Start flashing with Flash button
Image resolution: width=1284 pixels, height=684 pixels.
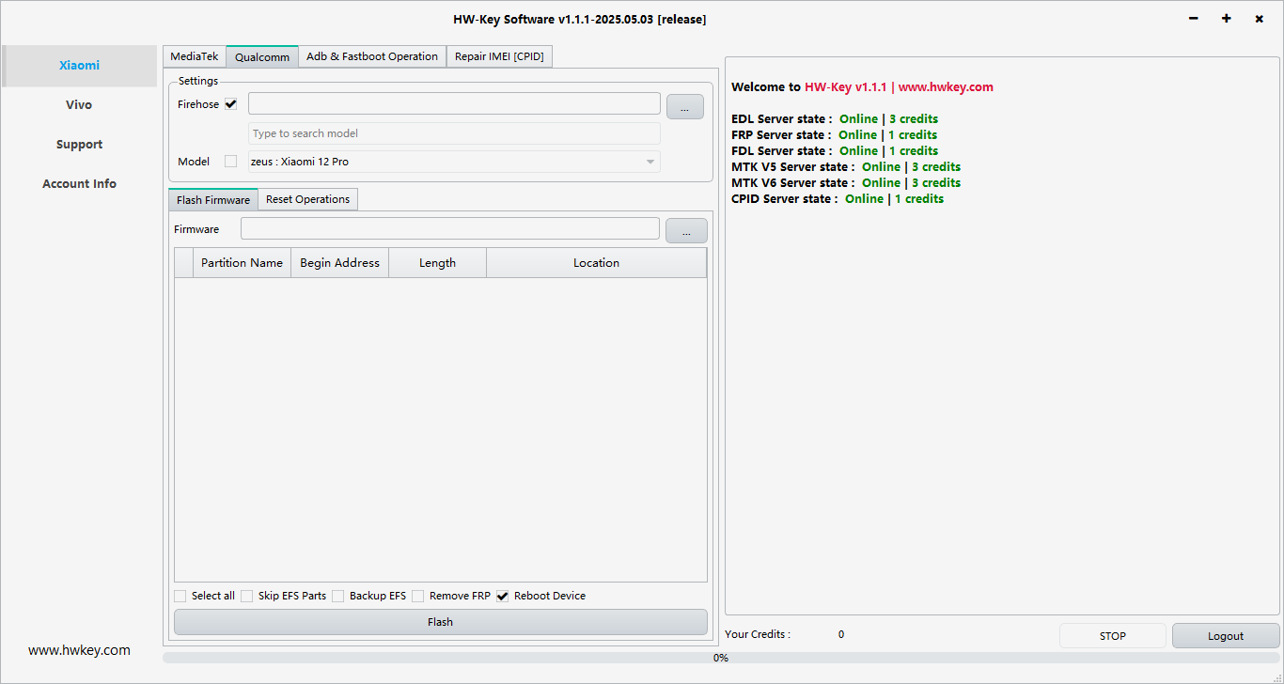(441, 622)
